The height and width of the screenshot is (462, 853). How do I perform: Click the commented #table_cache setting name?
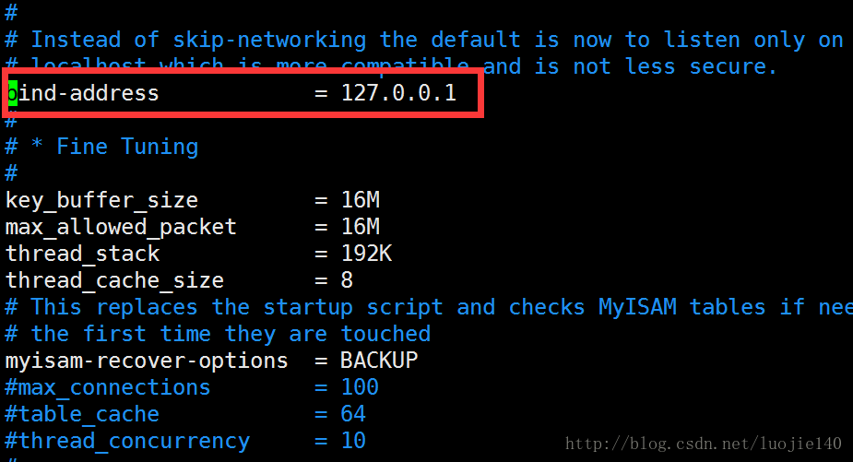click(82, 414)
